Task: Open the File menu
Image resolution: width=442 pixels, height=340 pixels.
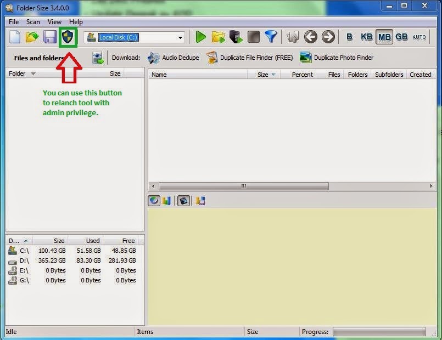Action: click(x=14, y=22)
